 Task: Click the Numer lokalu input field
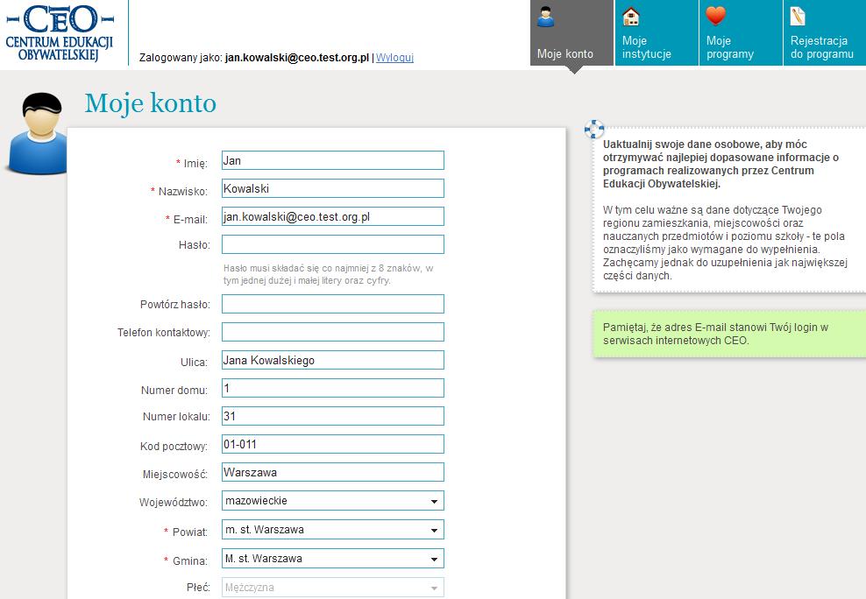coord(333,417)
